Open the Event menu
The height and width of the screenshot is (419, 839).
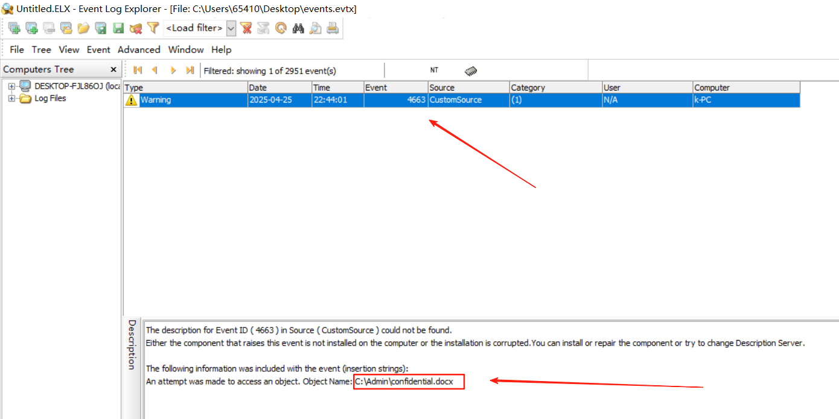coord(98,49)
